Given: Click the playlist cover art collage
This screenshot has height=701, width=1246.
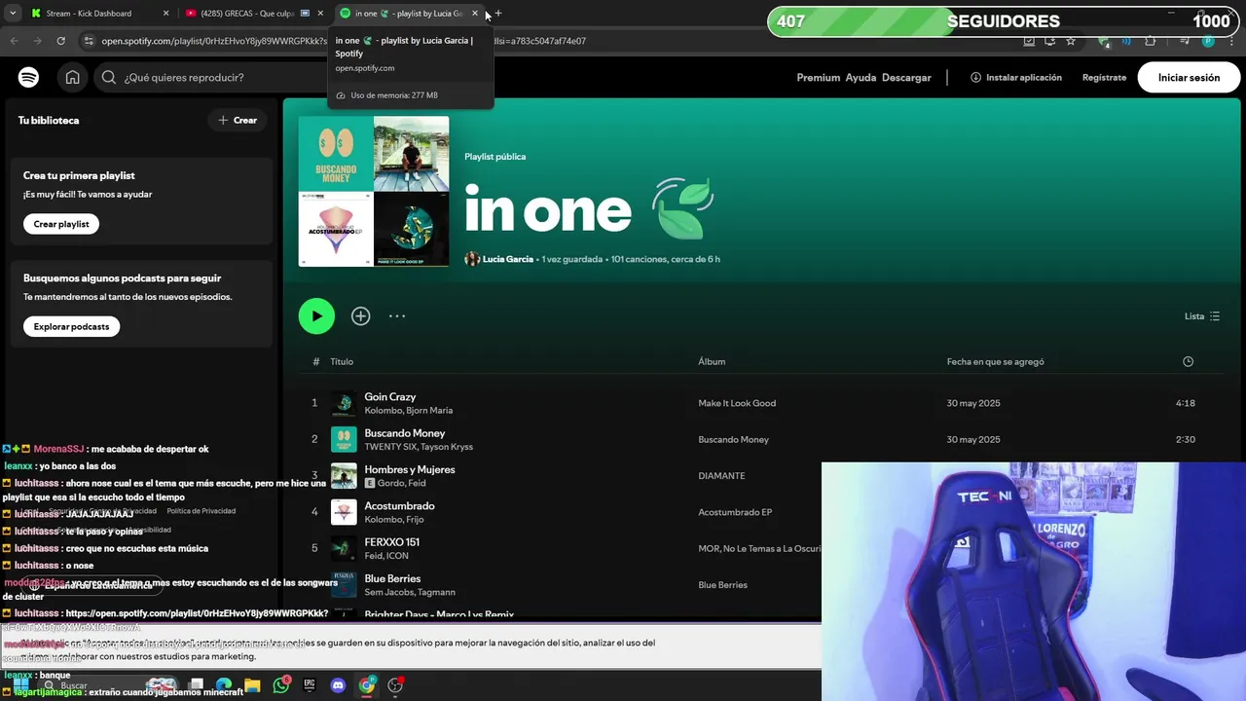Looking at the screenshot, I should pos(374,192).
